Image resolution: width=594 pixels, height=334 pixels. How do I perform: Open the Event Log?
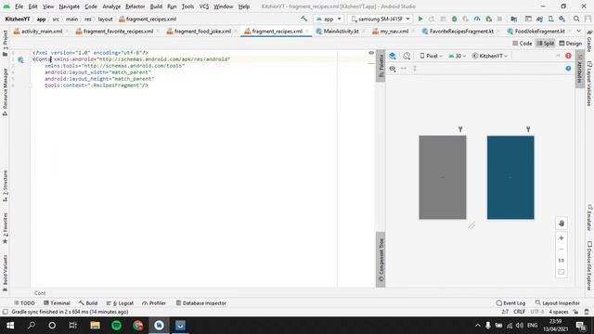[x=510, y=303]
